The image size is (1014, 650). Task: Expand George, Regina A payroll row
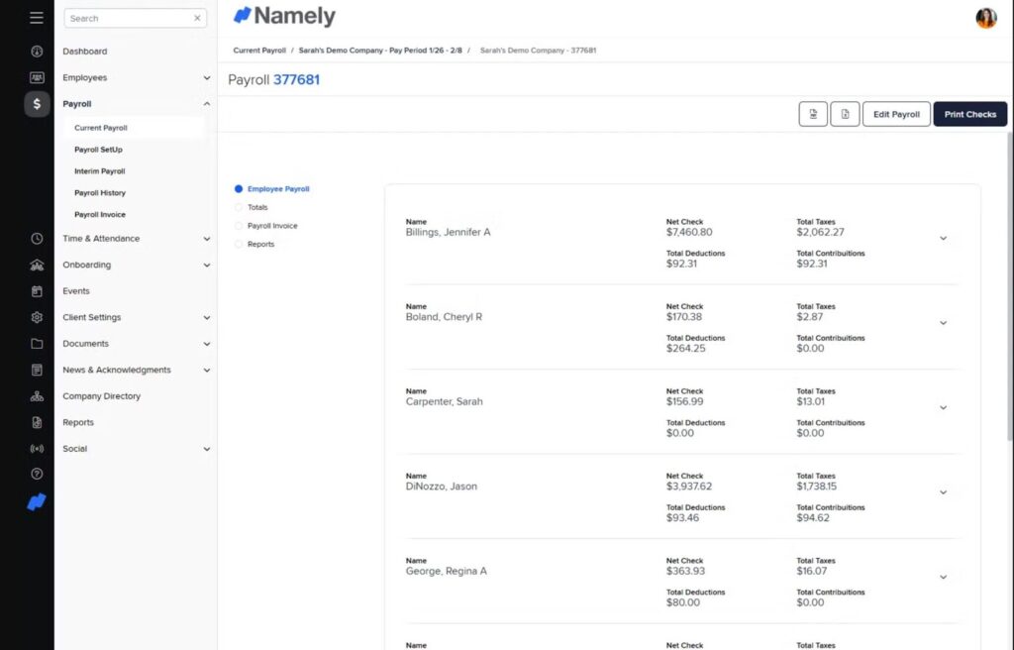pos(943,577)
